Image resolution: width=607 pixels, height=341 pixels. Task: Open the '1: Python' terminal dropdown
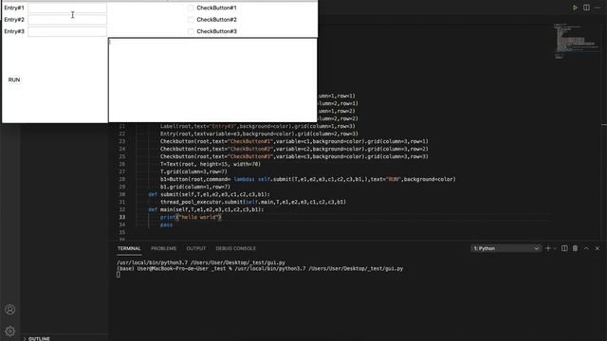506,248
